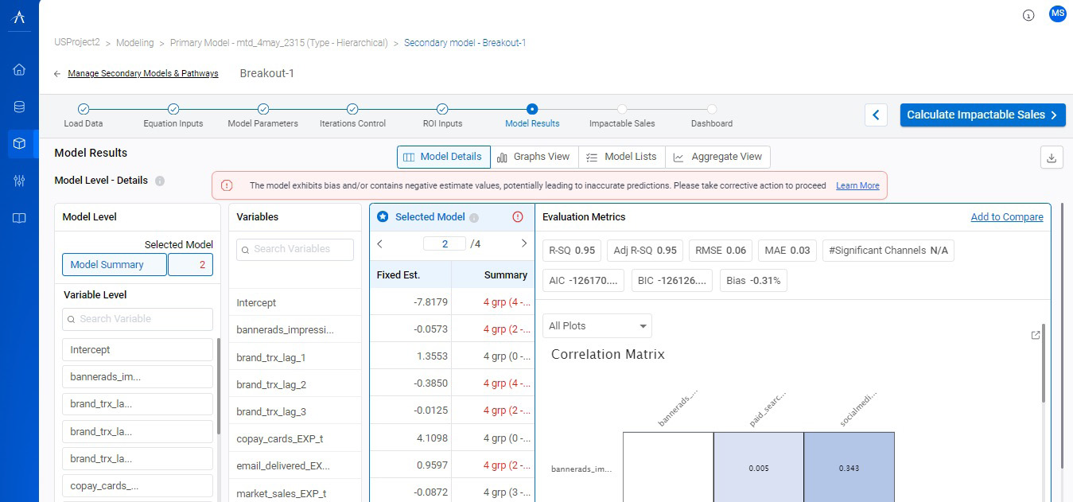The height and width of the screenshot is (502, 1073).
Task: Click the book icon in the sidebar
Action: [19, 218]
